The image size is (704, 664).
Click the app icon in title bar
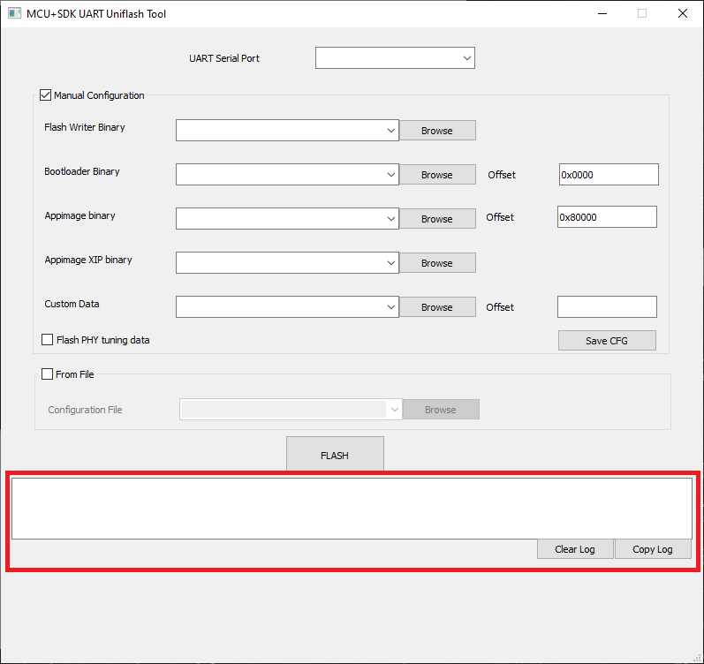[14, 14]
